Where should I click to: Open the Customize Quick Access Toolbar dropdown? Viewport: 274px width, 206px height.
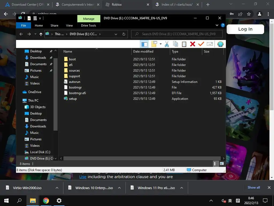(x=40, y=18)
